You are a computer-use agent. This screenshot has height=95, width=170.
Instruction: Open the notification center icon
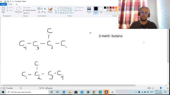click(x=165, y=92)
